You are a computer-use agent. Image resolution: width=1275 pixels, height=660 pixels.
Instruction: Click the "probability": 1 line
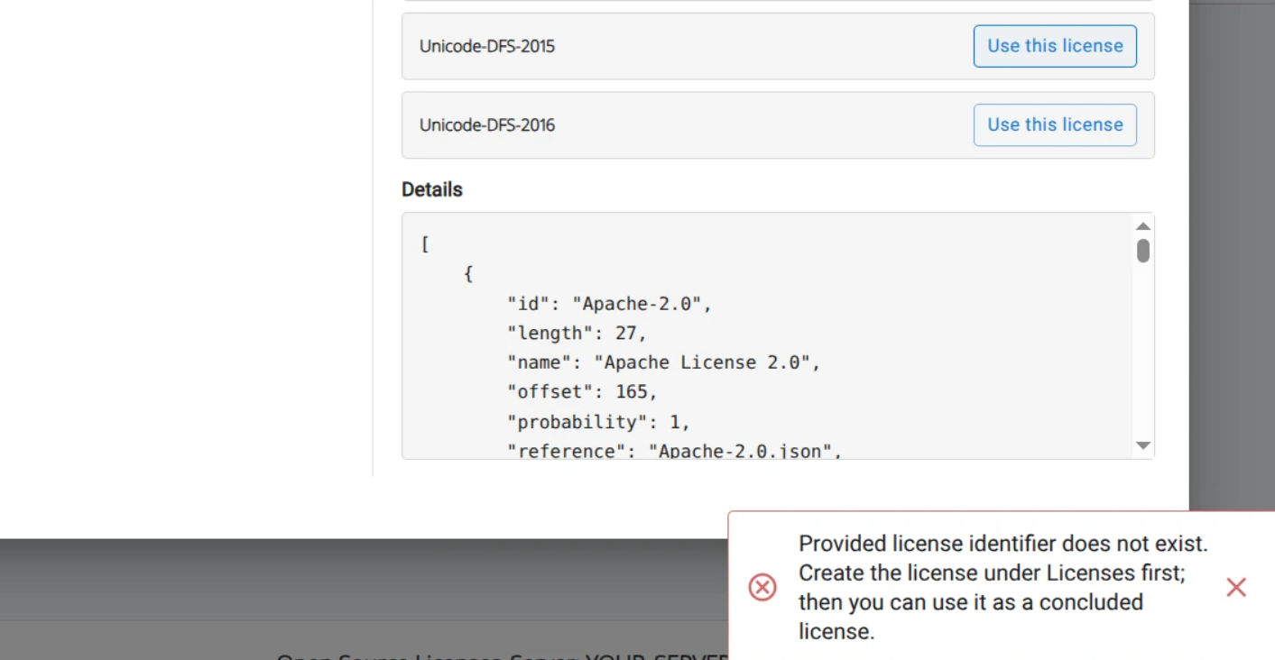(x=599, y=422)
